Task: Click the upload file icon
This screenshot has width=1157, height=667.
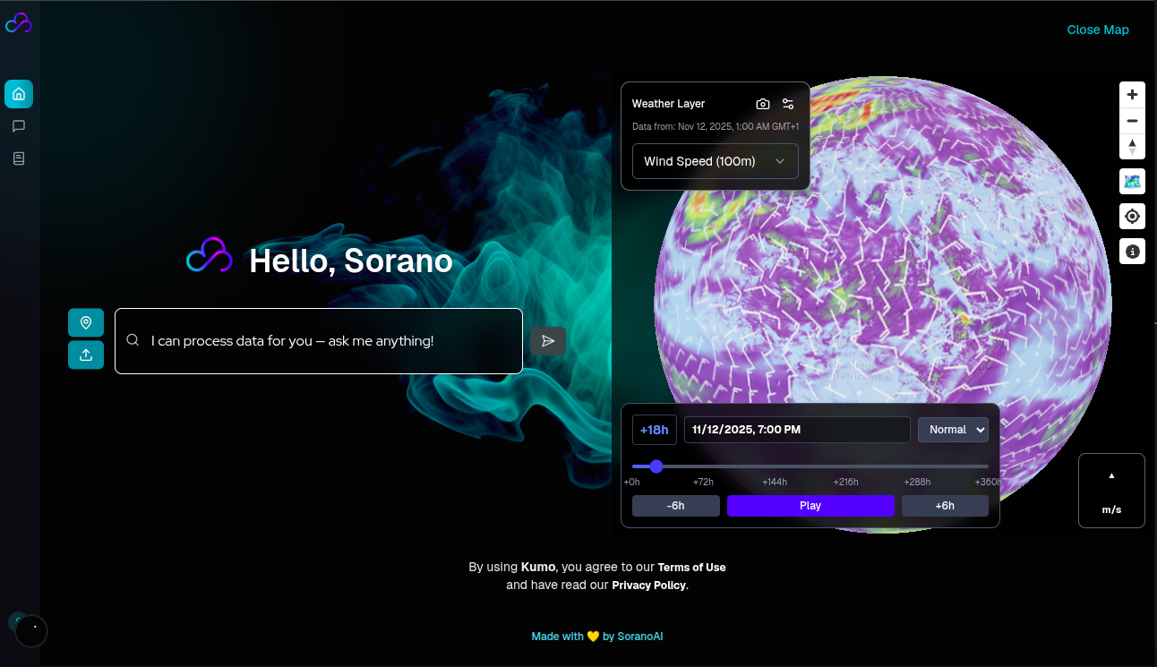Action: tap(86, 355)
